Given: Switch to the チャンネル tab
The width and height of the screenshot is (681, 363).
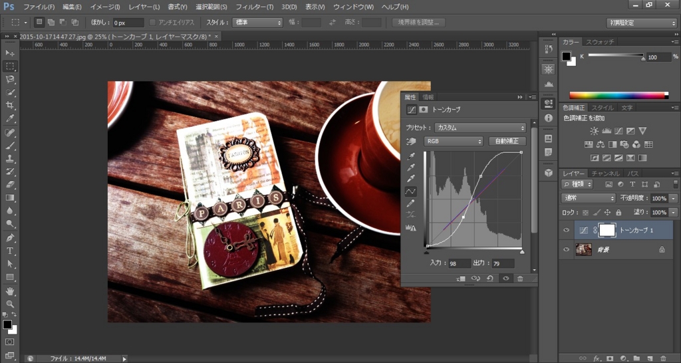Looking at the screenshot, I should 605,174.
